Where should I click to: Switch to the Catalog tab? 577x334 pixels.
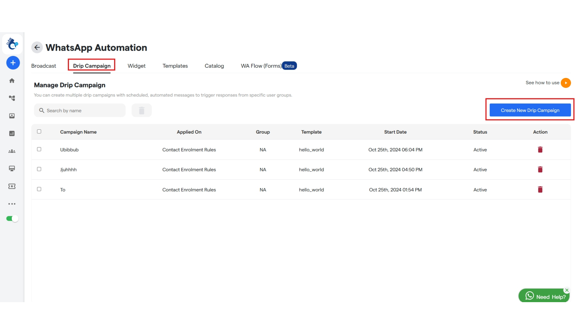(214, 66)
